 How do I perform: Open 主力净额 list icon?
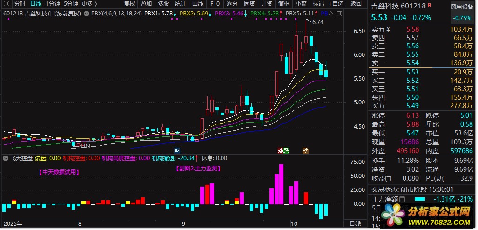pyautogui.click(x=403, y=199)
